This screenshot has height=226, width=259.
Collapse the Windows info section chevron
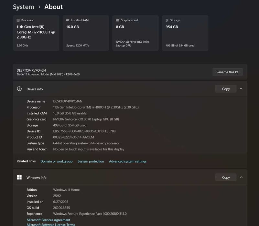[x=241, y=177]
